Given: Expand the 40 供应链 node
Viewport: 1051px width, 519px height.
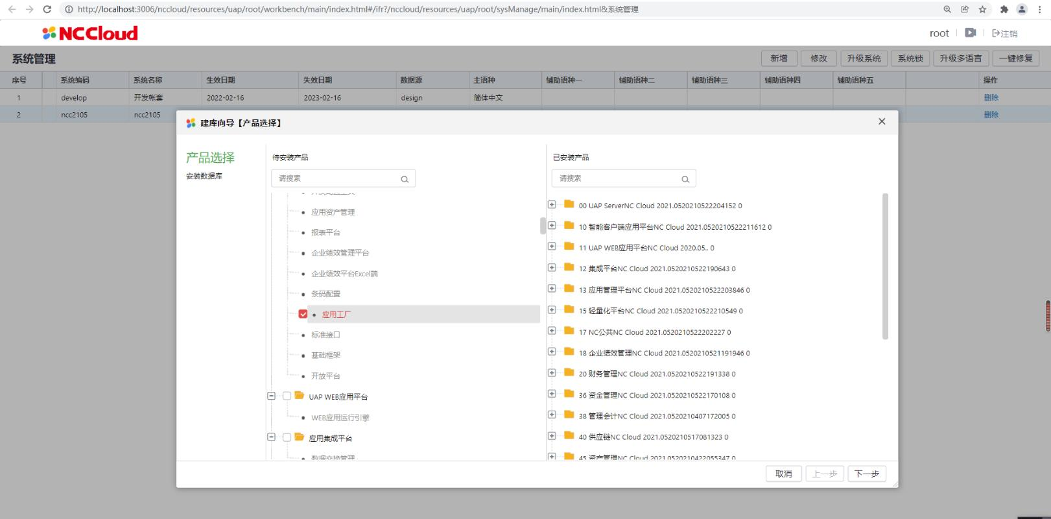Looking at the screenshot, I should (552, 436).
